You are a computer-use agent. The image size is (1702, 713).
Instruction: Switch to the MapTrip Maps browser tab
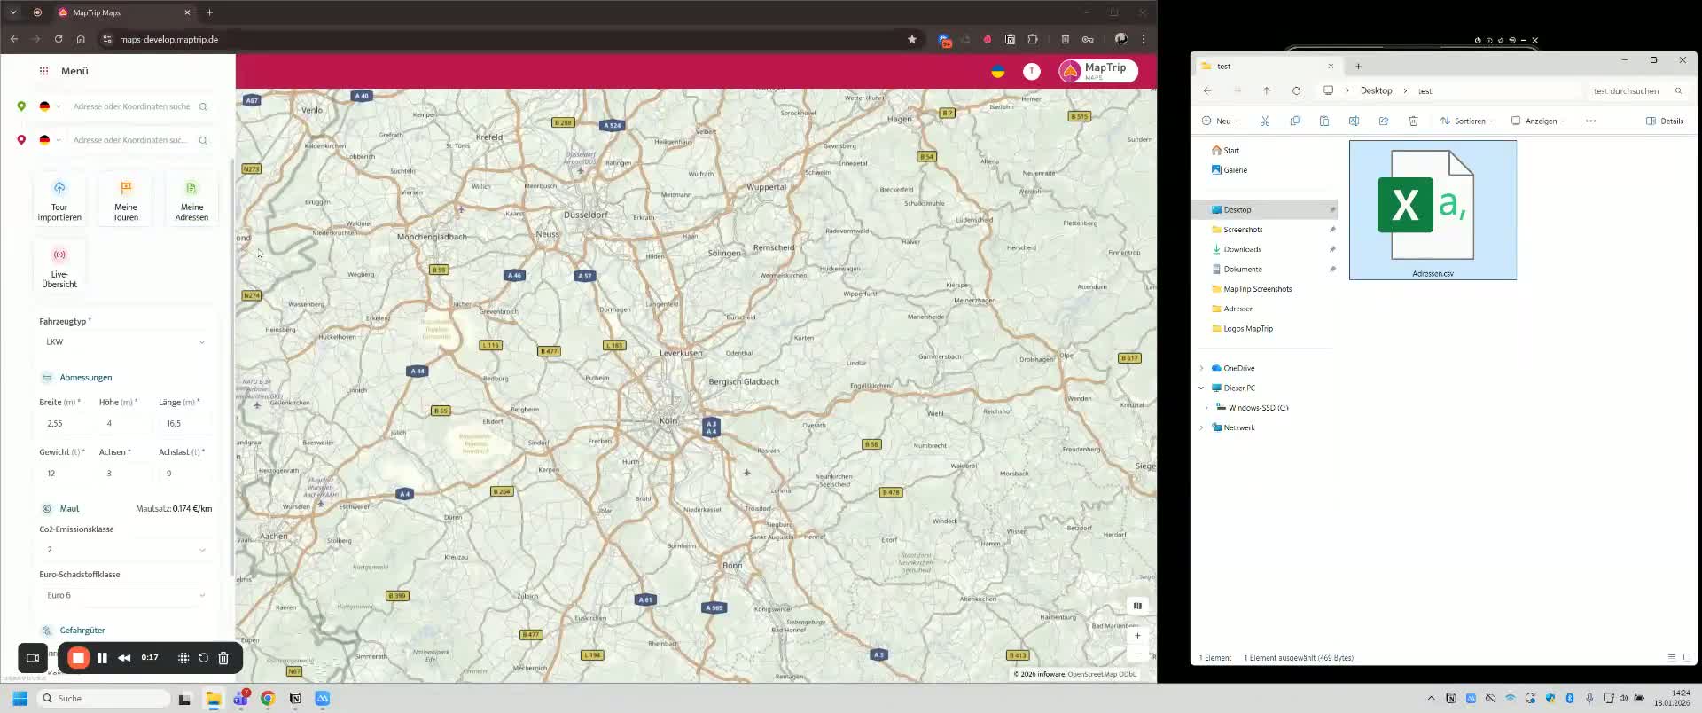124,12
